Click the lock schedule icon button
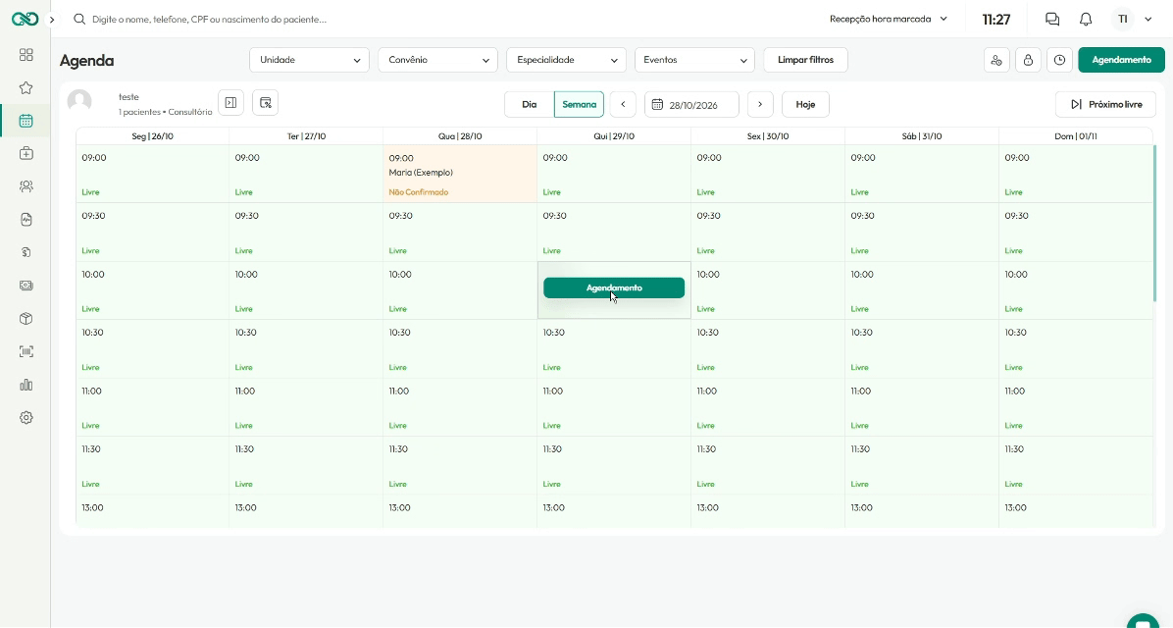Viewport: 1173px width, 628px height. 1028,60
